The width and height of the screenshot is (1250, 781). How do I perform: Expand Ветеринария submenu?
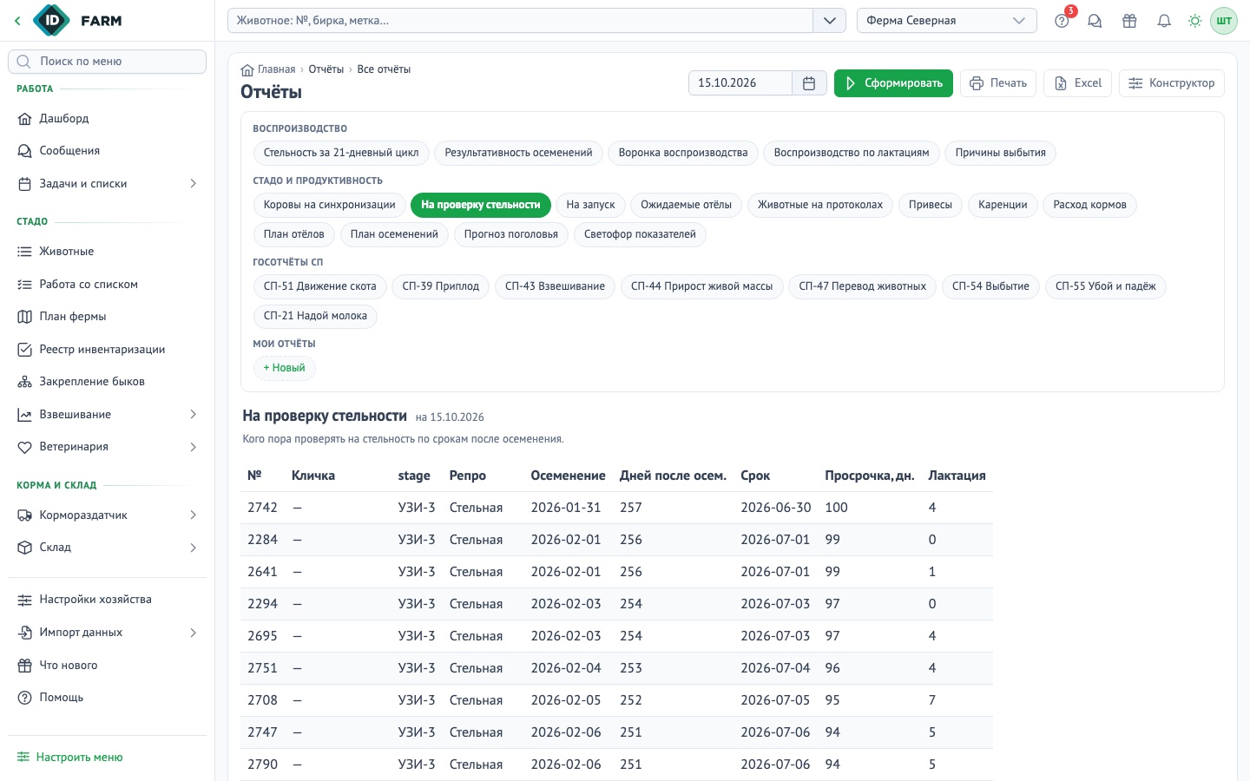tap(193, 447)
